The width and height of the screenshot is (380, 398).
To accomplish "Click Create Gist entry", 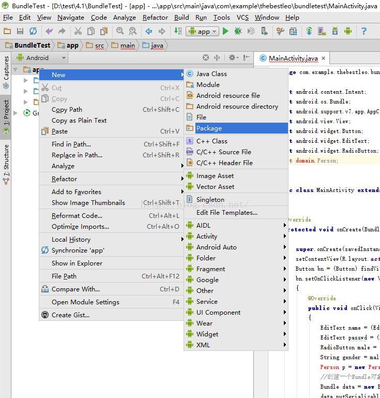I will click(112, 315).
